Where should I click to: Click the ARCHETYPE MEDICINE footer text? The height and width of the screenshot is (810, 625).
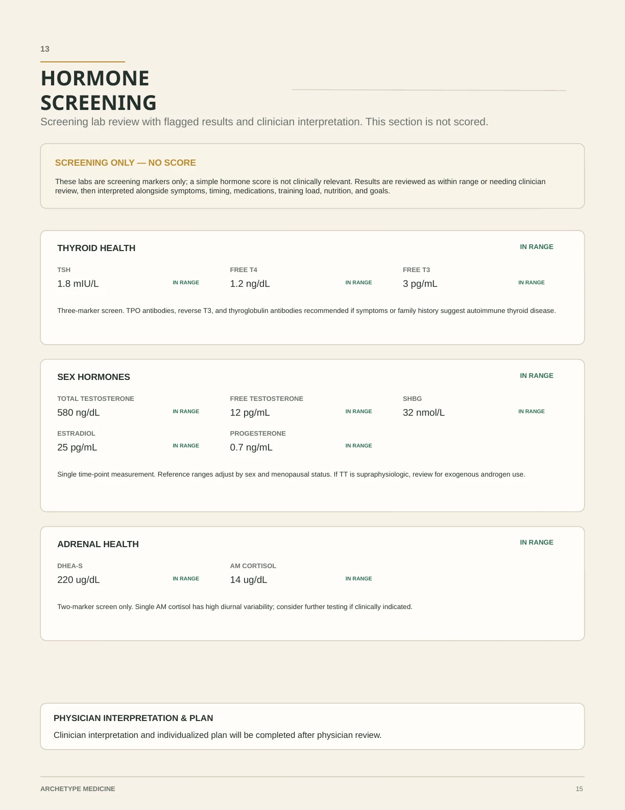click(78, 789)
